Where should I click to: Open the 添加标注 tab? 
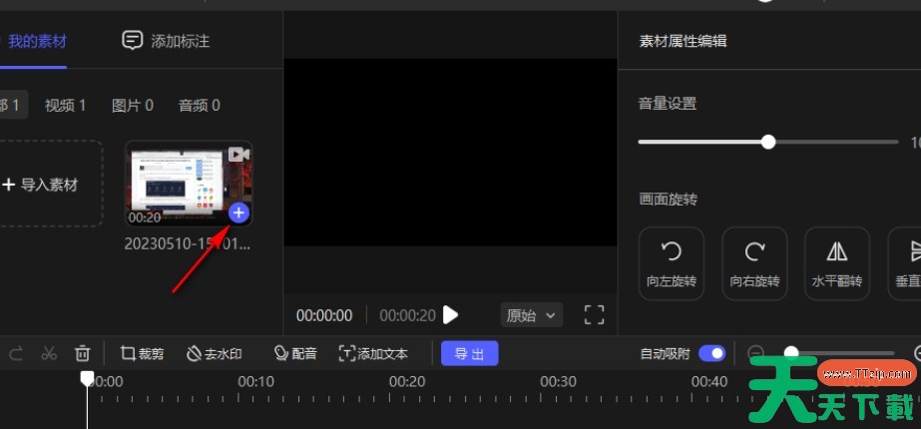click(166, 41)
